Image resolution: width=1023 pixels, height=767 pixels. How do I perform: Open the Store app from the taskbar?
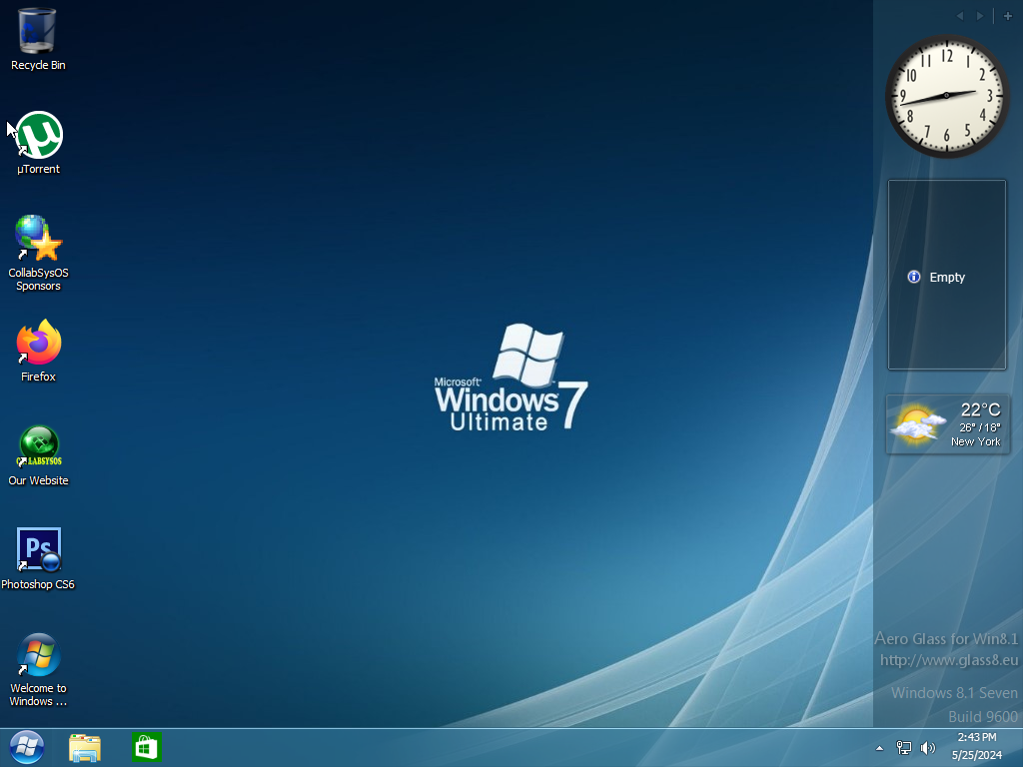pyautogui.click(x=146, y=747)
